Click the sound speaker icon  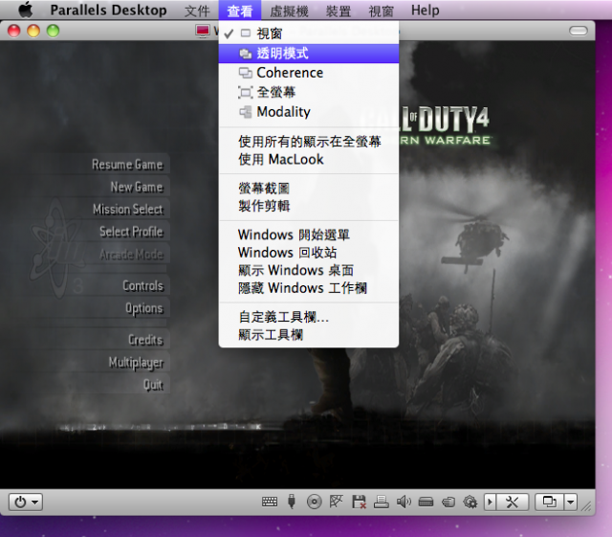[404, 502]
